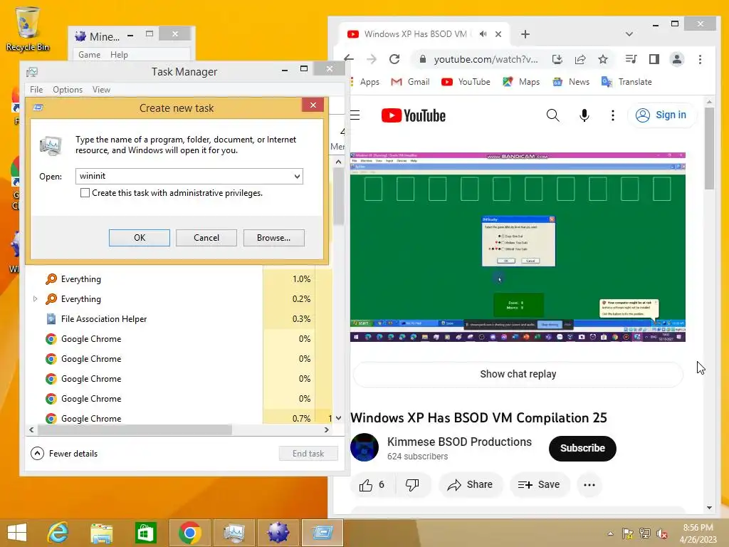729x547 pixels.
Task: Open YouTube search with the magnifier icon
Action: coord(552,115)
